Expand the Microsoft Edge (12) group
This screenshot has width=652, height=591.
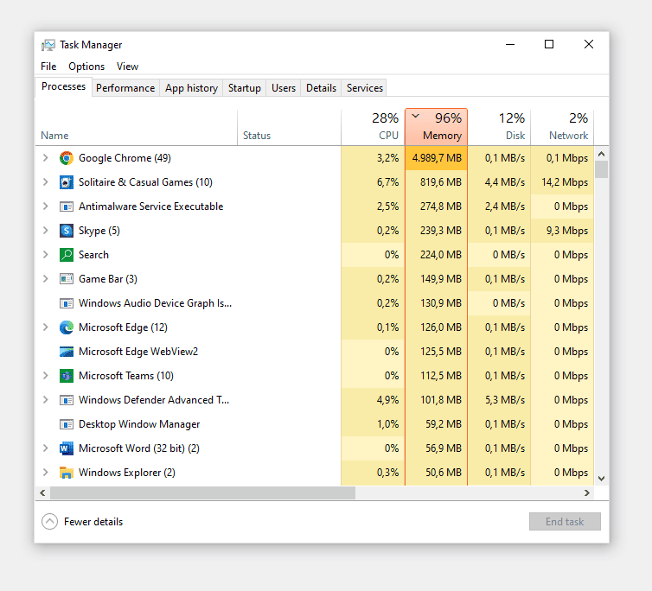click(46, 327)
